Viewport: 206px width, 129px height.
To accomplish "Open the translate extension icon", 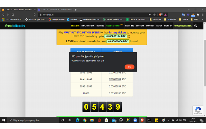I will click(x=183, y=15).
